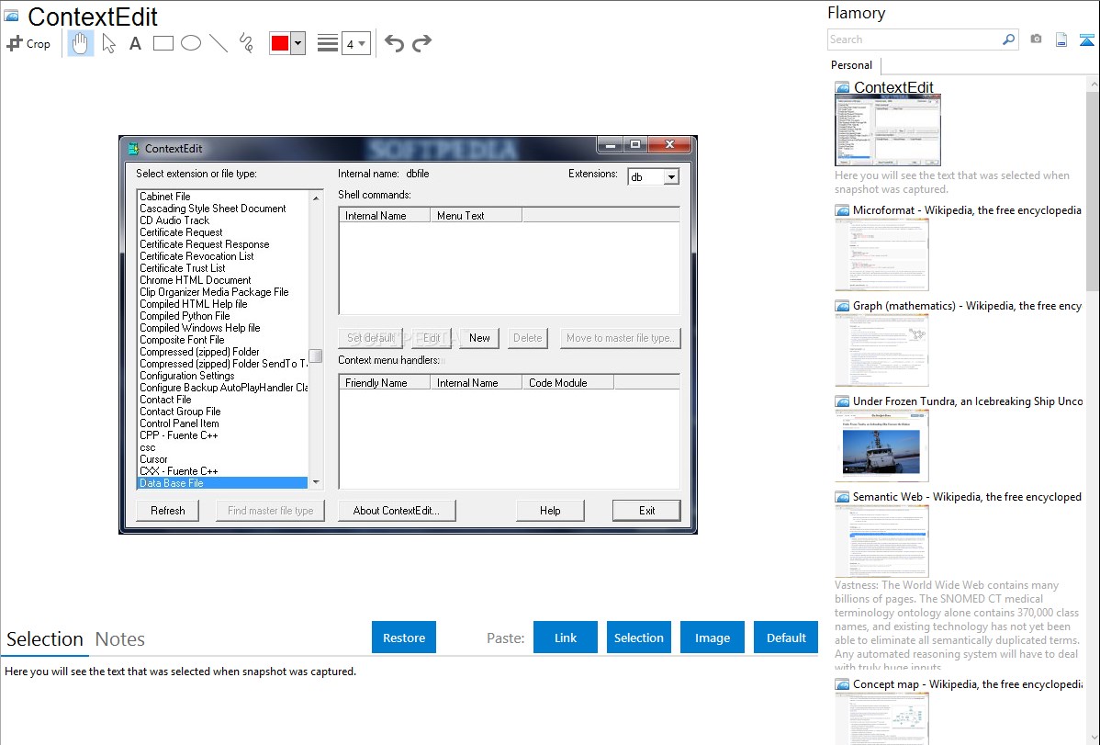
Task: Switch to the Notes tab
Action: click(x=120, y=639)
